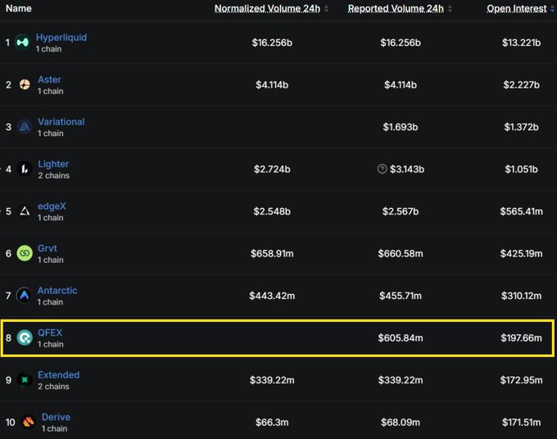Select edgeX open interest $565.41m
The height and width of the screenshot is (439, 557).
[521, 211]
